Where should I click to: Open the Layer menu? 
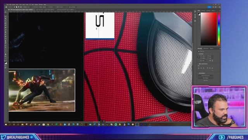17,5
